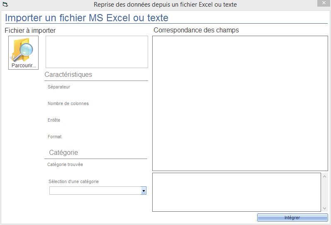
Task: Open the Sélection d'une catégorie dropdown arrow
Action: point(144,191)
